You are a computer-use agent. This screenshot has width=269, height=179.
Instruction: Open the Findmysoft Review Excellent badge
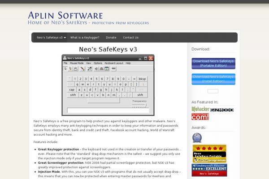click(209, 170)
